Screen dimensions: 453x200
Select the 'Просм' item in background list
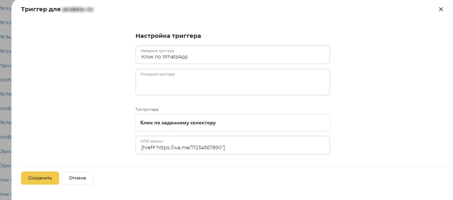[5, 66]
